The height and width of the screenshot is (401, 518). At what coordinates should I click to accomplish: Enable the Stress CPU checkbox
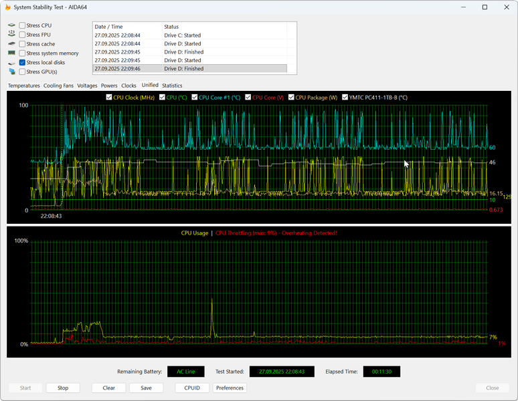point(23,25)
